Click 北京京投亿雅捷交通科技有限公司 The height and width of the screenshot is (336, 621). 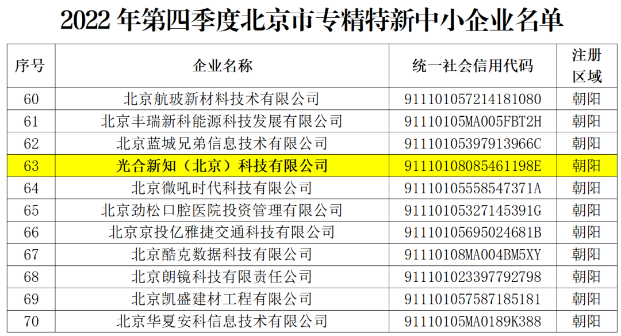[222, 232]
